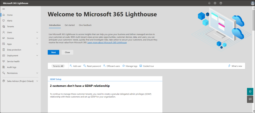Image resolution: width=255 pixels, height=113 pixels.
Task: Go to Home in sidebar
Action: [x=10, y=15]
